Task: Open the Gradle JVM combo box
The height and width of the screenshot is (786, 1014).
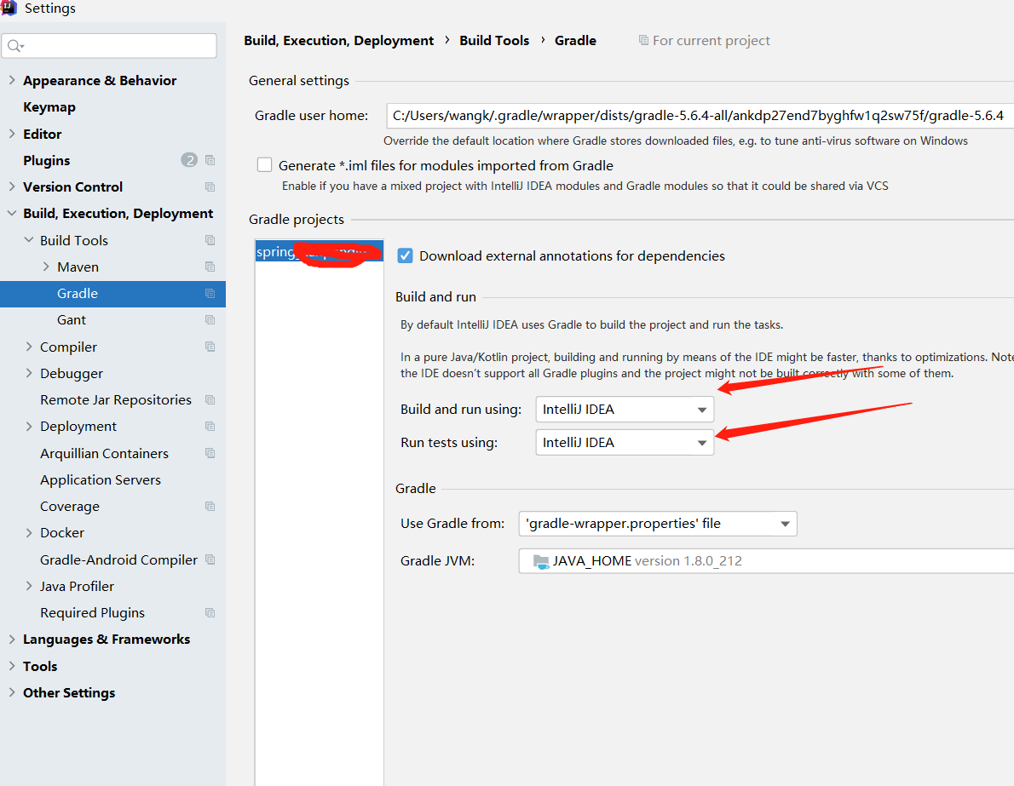Action: 766,561
